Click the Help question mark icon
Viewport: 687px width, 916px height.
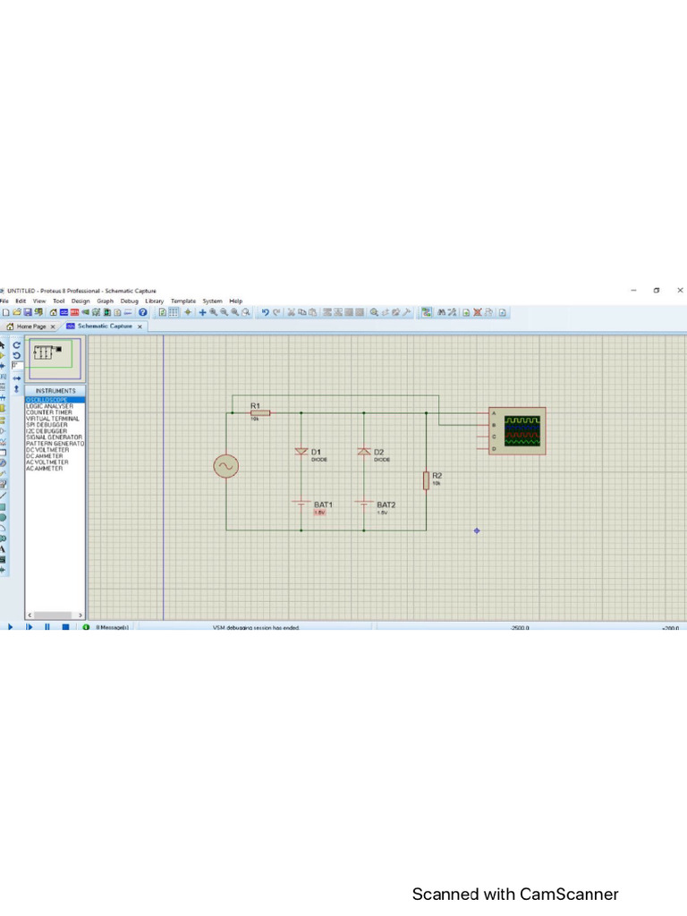point(142,312)
